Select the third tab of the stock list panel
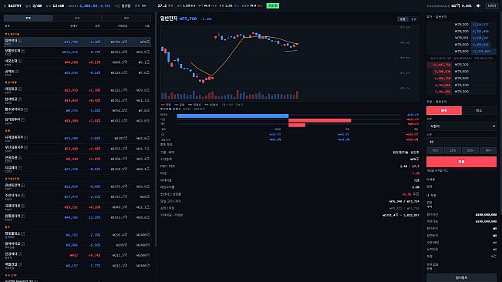Screen dimensions: 502x282 (x=126, y=18)
